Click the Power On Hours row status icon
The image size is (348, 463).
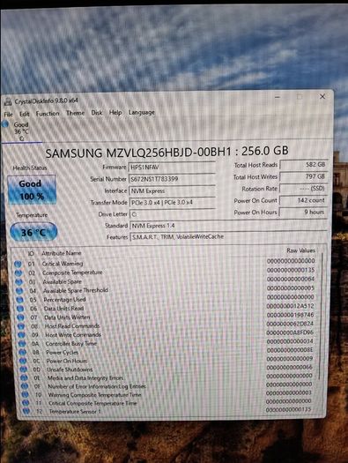(x=23, y=361)
